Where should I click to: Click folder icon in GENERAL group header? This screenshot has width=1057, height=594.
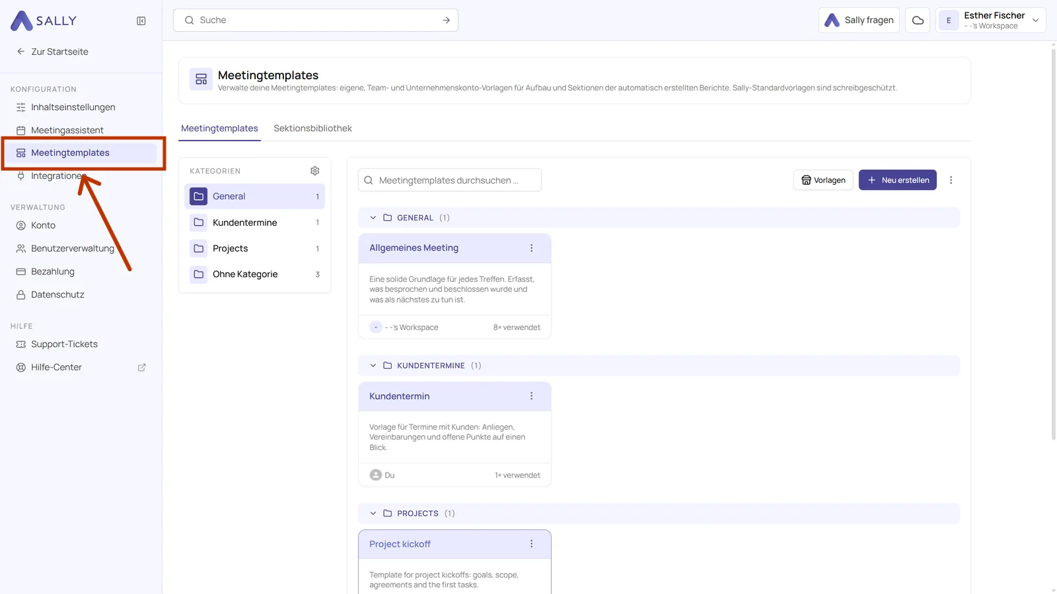pos(388,218)
